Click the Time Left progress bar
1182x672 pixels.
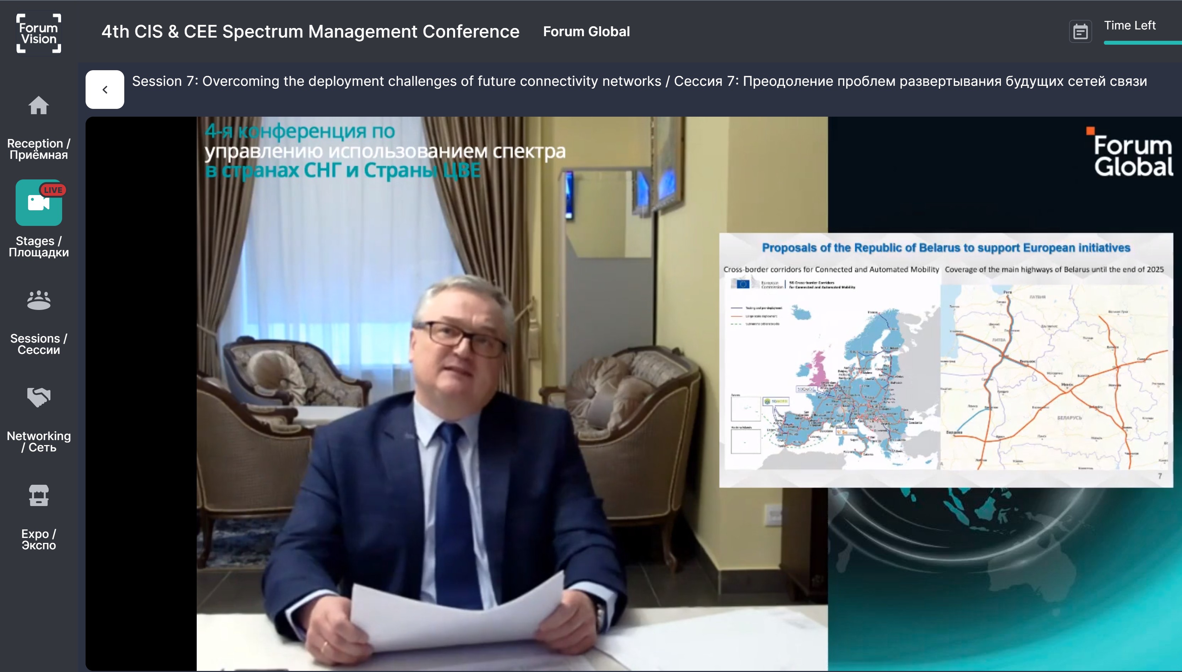tap(1143, 43)
